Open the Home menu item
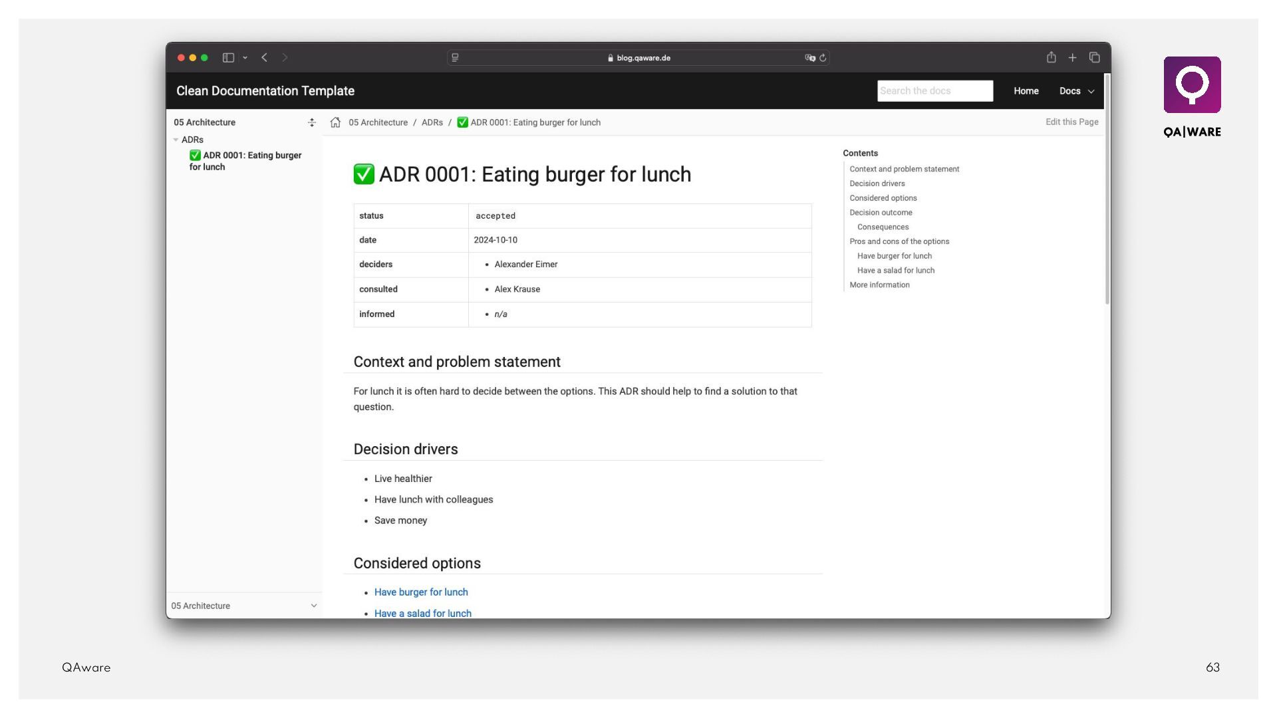Screen dimensions: 1277x718 coord(1026,91)
